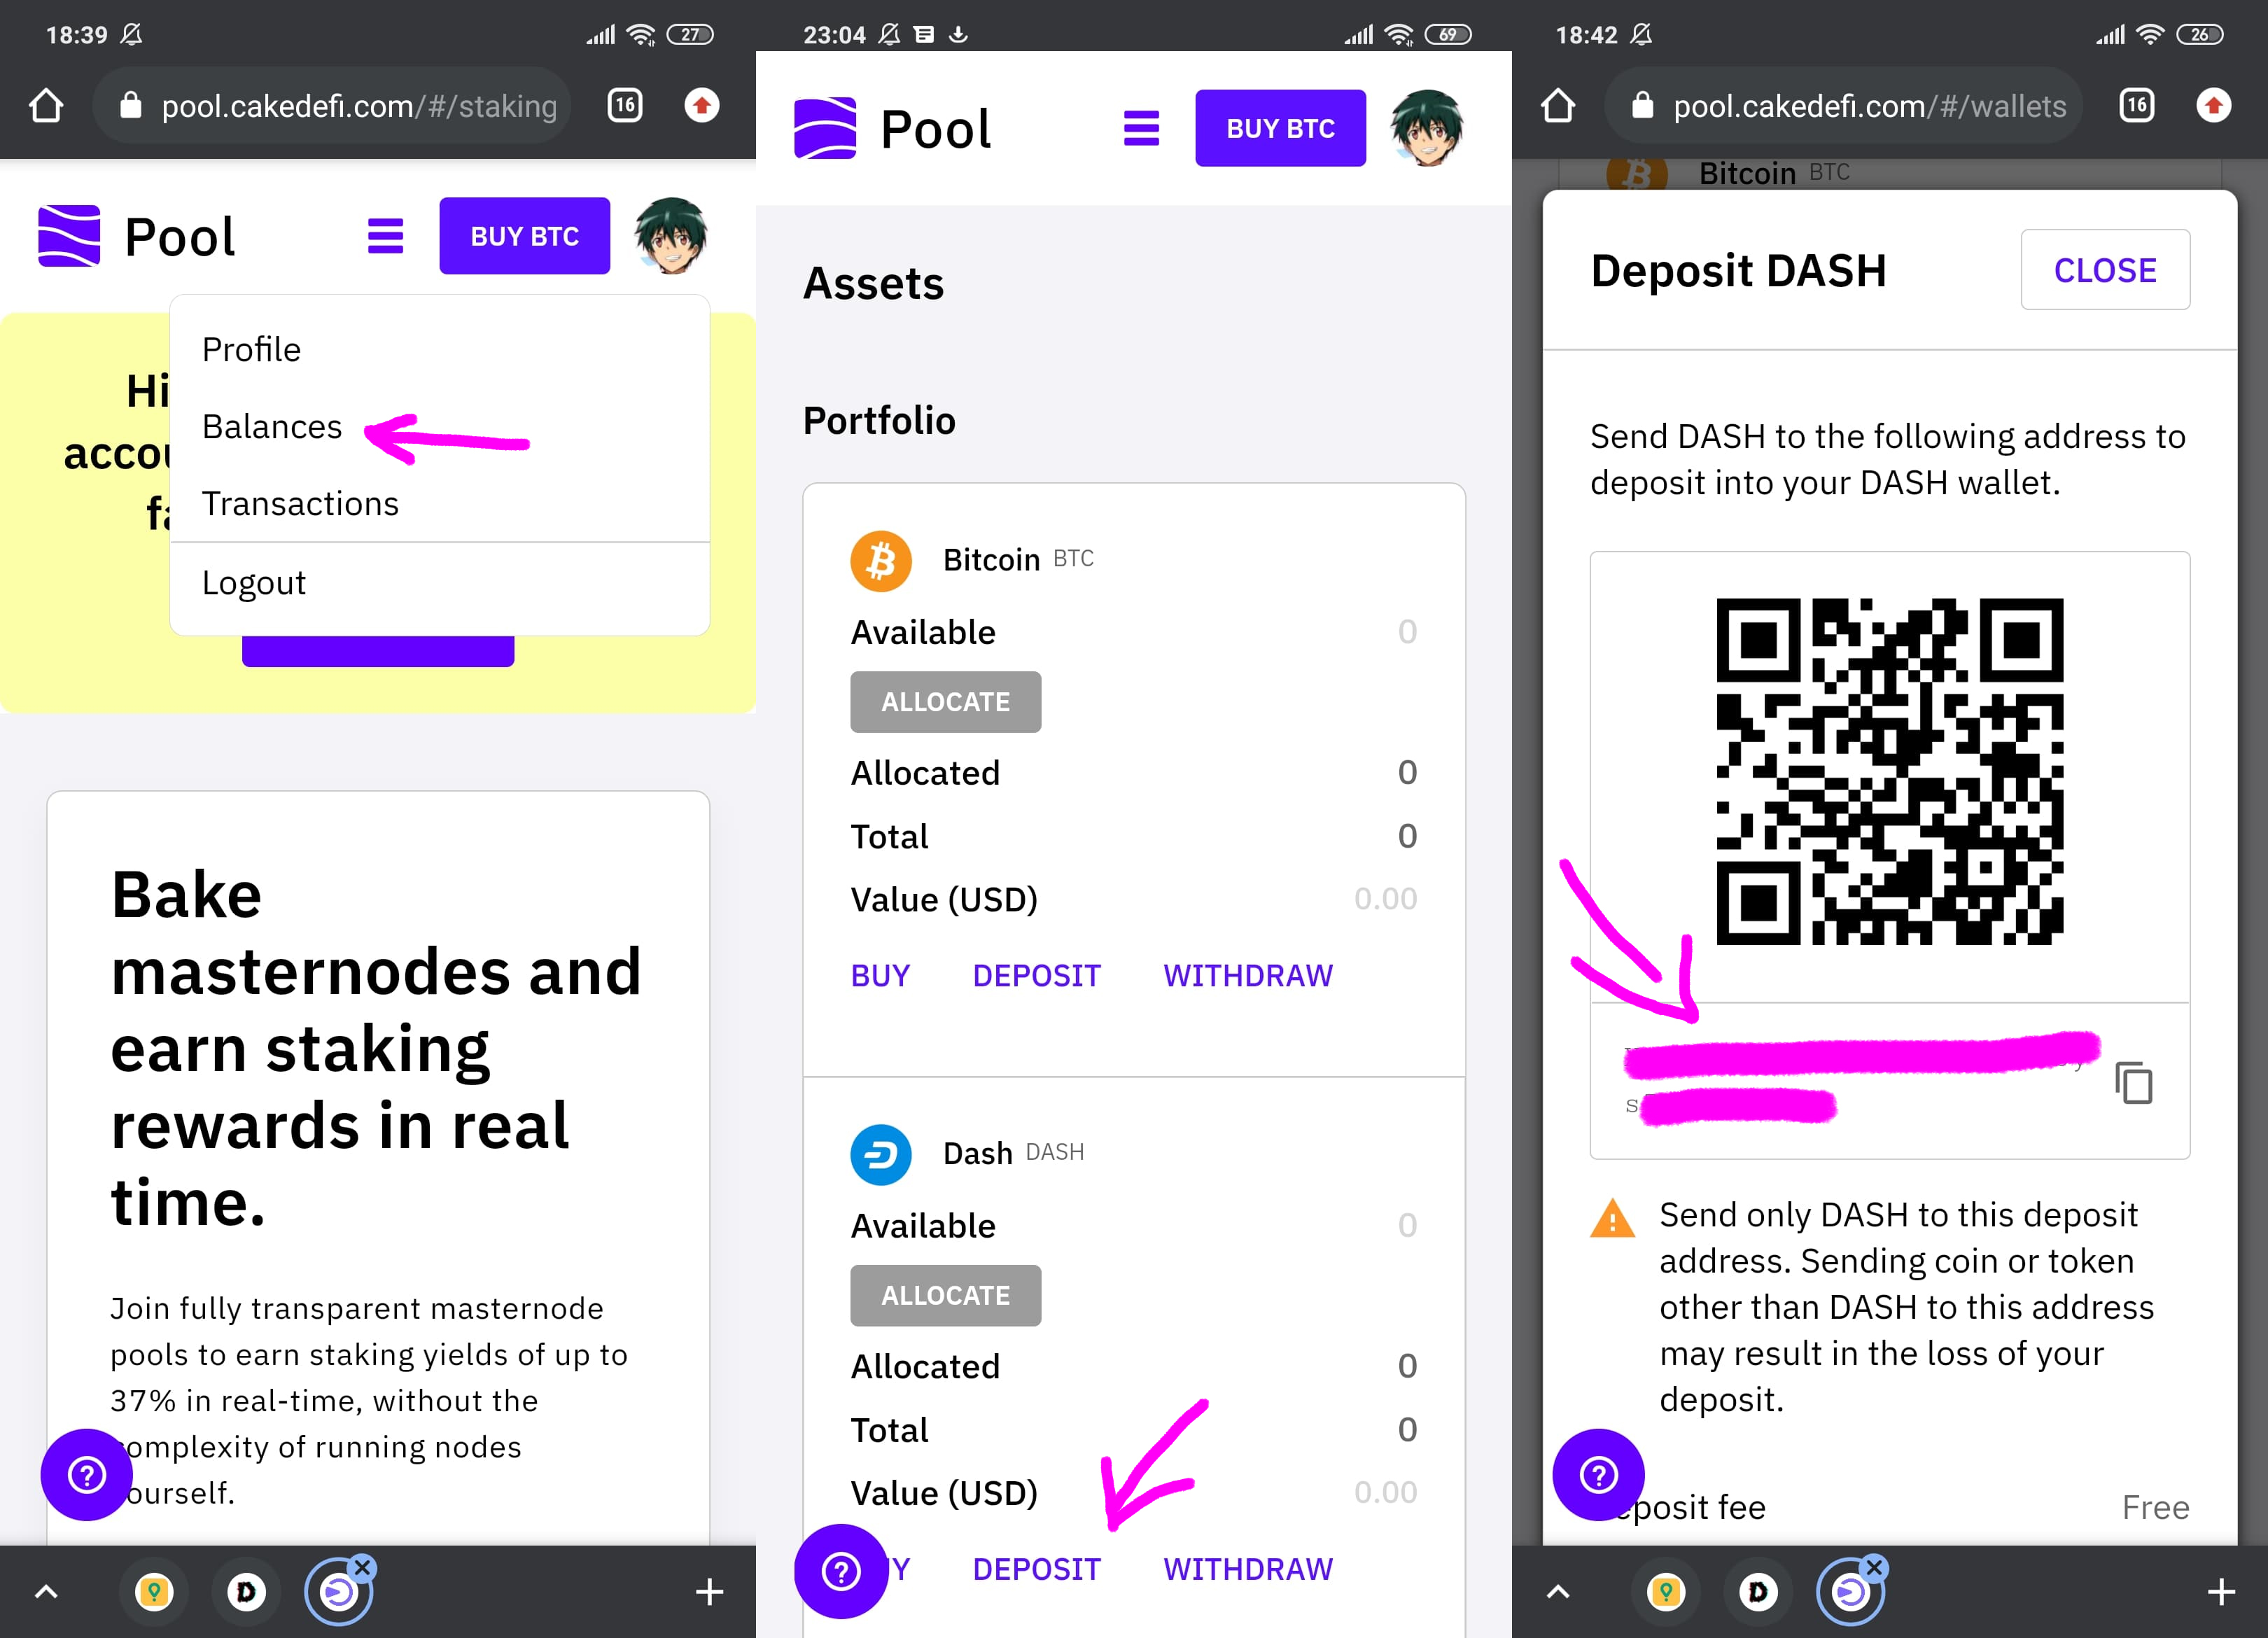The width and height of the screenshot is (2268, 1638).
Task: Click the staking URL address bar in the left screenshot
Action: [x=332, y=105]
